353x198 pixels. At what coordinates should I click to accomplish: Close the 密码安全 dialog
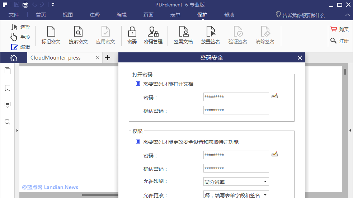[300, 58]
